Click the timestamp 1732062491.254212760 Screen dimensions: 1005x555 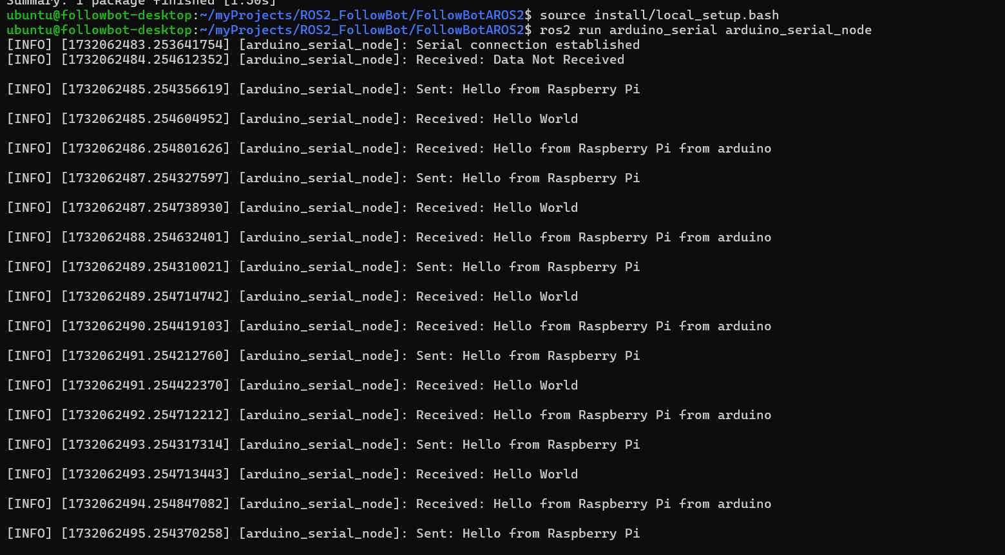tap(145, 355)
